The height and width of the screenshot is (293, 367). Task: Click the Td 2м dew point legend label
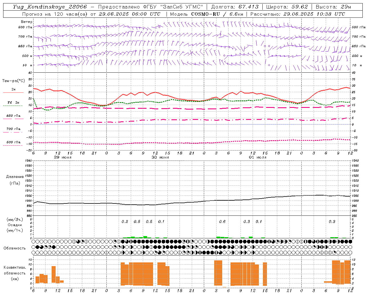[x=13, y=102]
